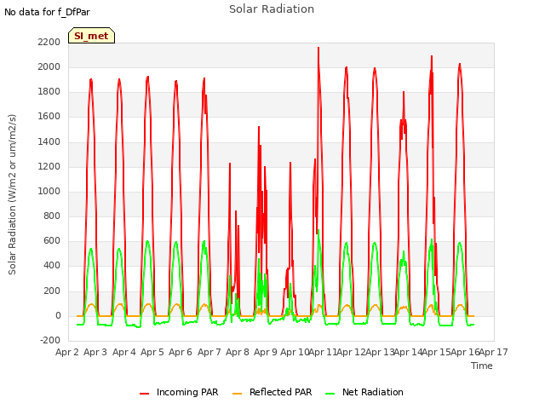Image resolution: width=545 pixels, height=409 pixels.
Task: Click the green Net Radiation legend swatch
Action: tap(330, 394)
